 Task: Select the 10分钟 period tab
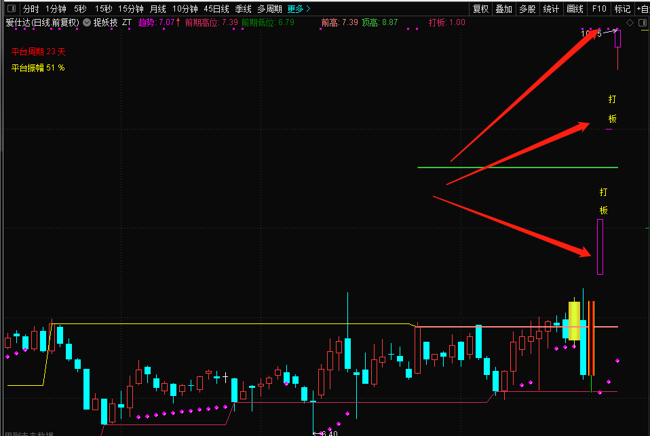click(185, 9)
